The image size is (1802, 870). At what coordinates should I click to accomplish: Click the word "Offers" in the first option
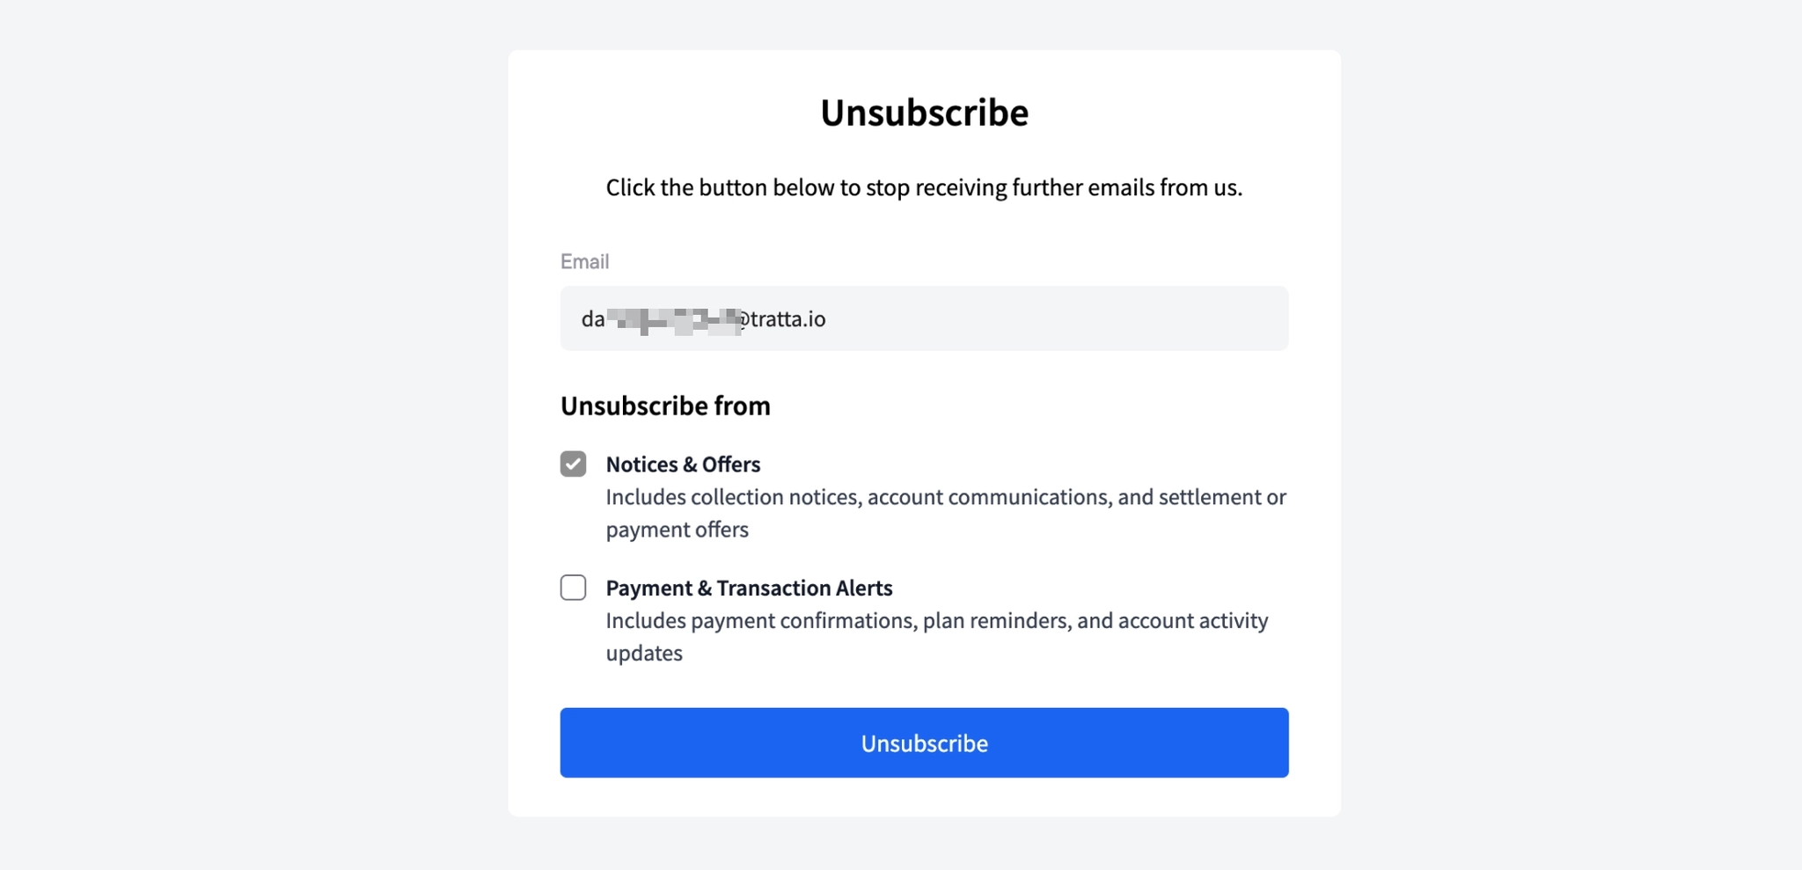pos(731,464)
